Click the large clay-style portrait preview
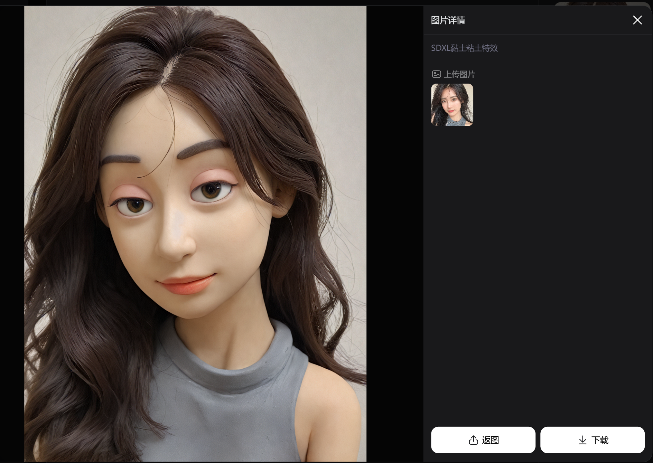The image size is (653, 463). point(195,234)
